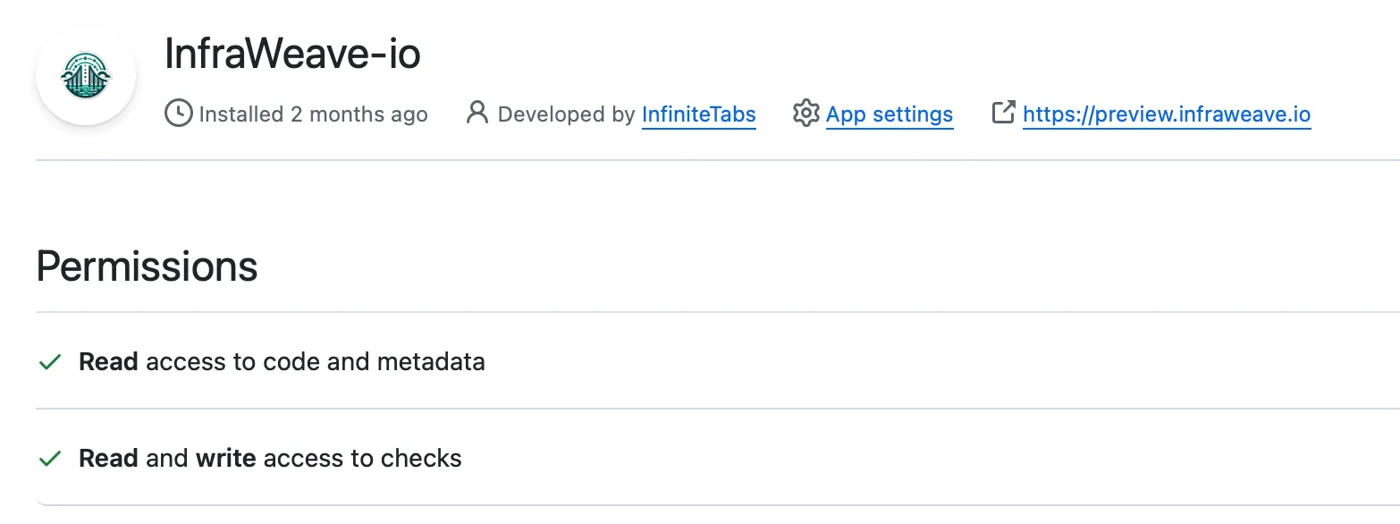Open the App settings link
This screenshot has height=524, width=1400.
click(889, 114)
